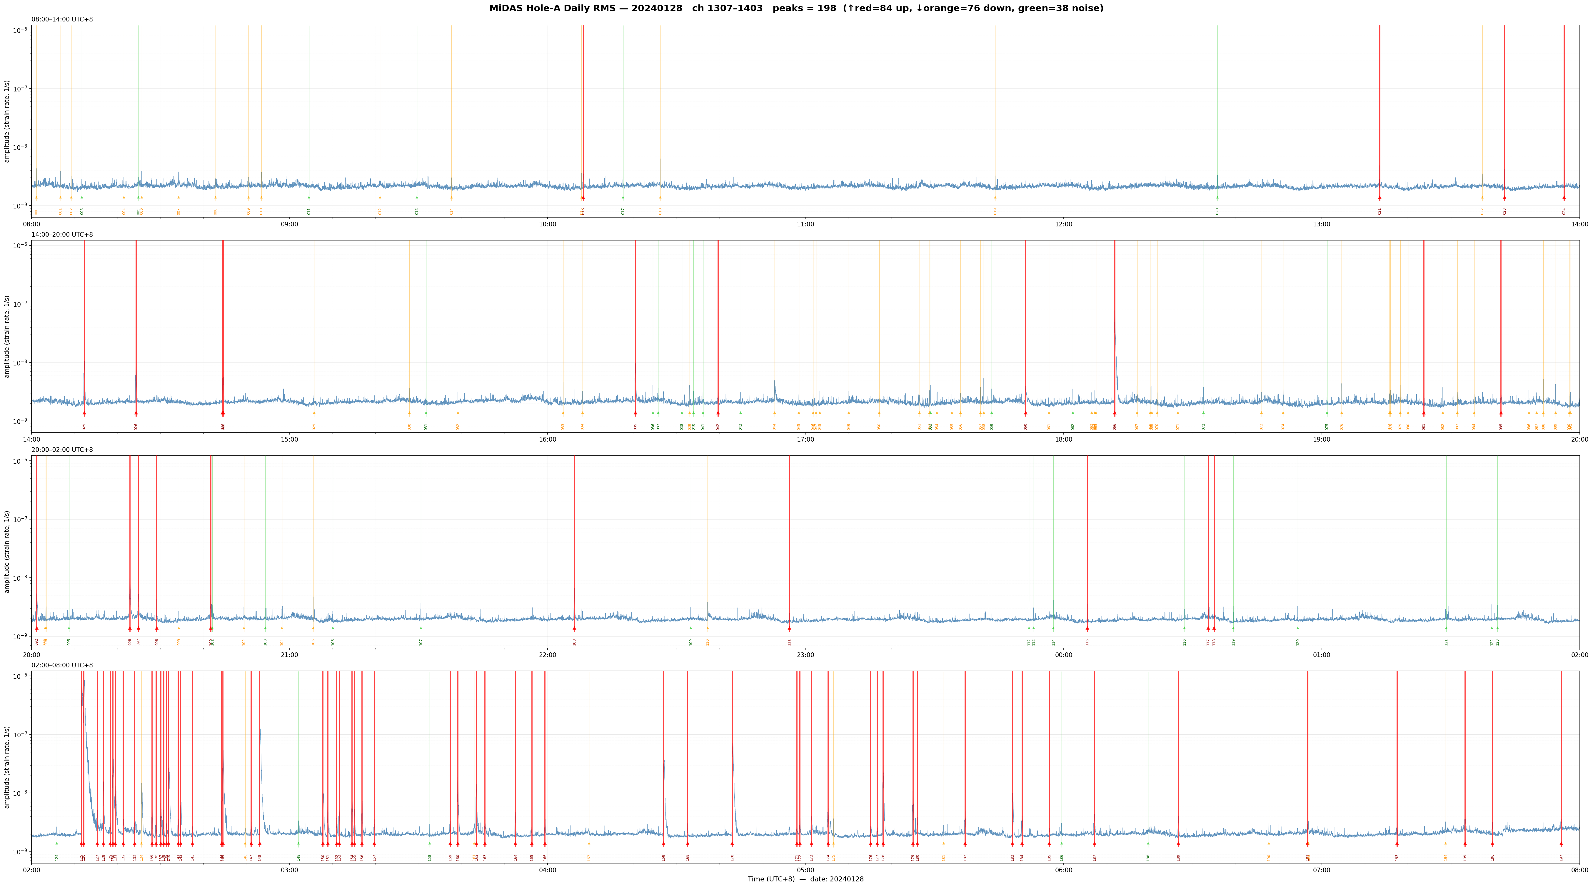Click the green peak label "109"
This screenshot has width=1593, height=887.
(691, 642)
